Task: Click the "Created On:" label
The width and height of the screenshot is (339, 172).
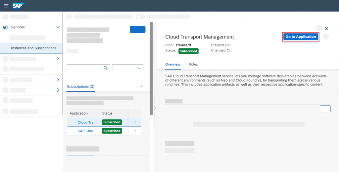Action: point(221,45)
